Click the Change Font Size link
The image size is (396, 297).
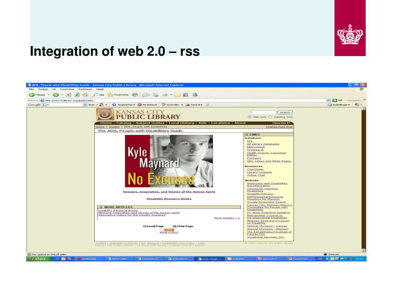(279, 127)
